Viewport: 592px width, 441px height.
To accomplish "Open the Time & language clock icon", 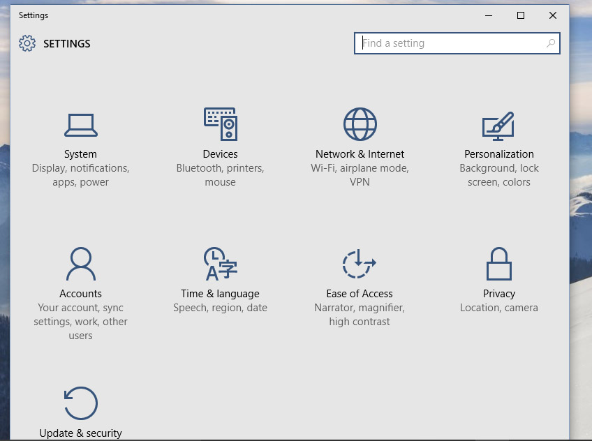I will coord(221,264).
